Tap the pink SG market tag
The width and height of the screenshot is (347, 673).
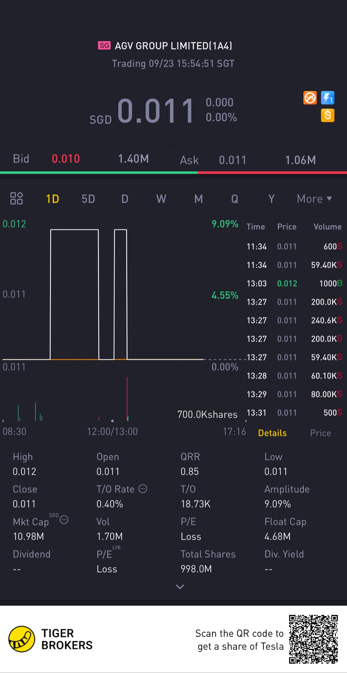click(x=104, y=45)
